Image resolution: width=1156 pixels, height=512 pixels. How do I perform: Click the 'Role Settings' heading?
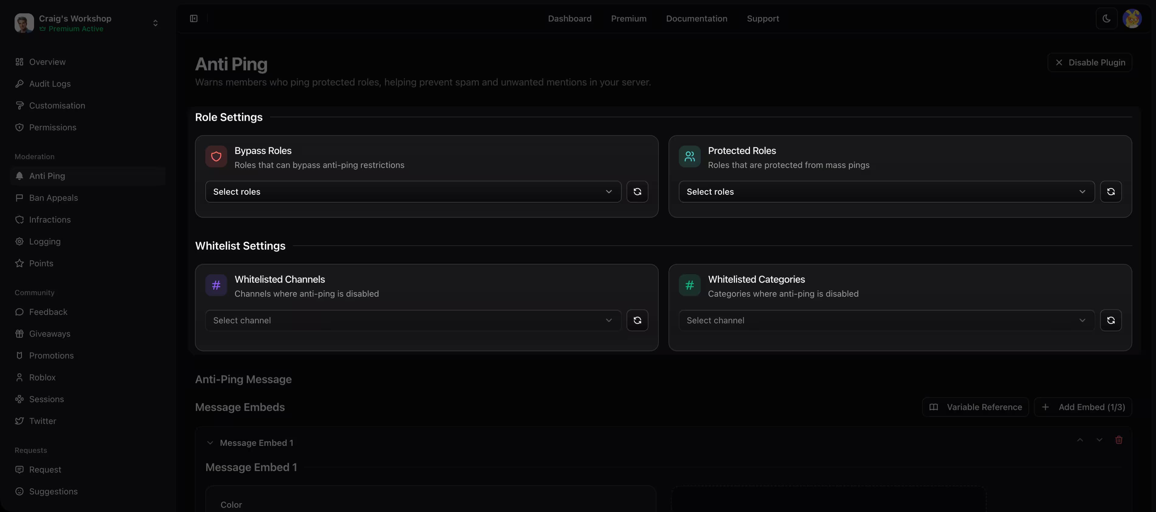click(229, 117)
